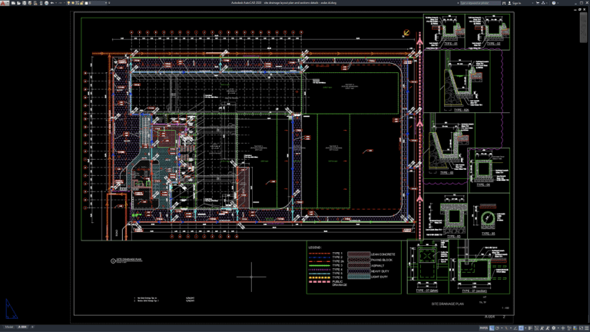
Task: Toggle Object Snap Tracking in status bar
Action: (x=515, y=328)
